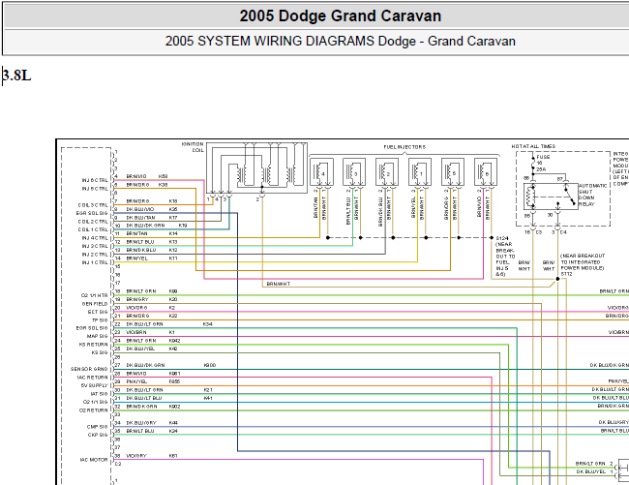
Task: Click the 'CKP SIG' pin label
Action: click(x=98, y=435)
